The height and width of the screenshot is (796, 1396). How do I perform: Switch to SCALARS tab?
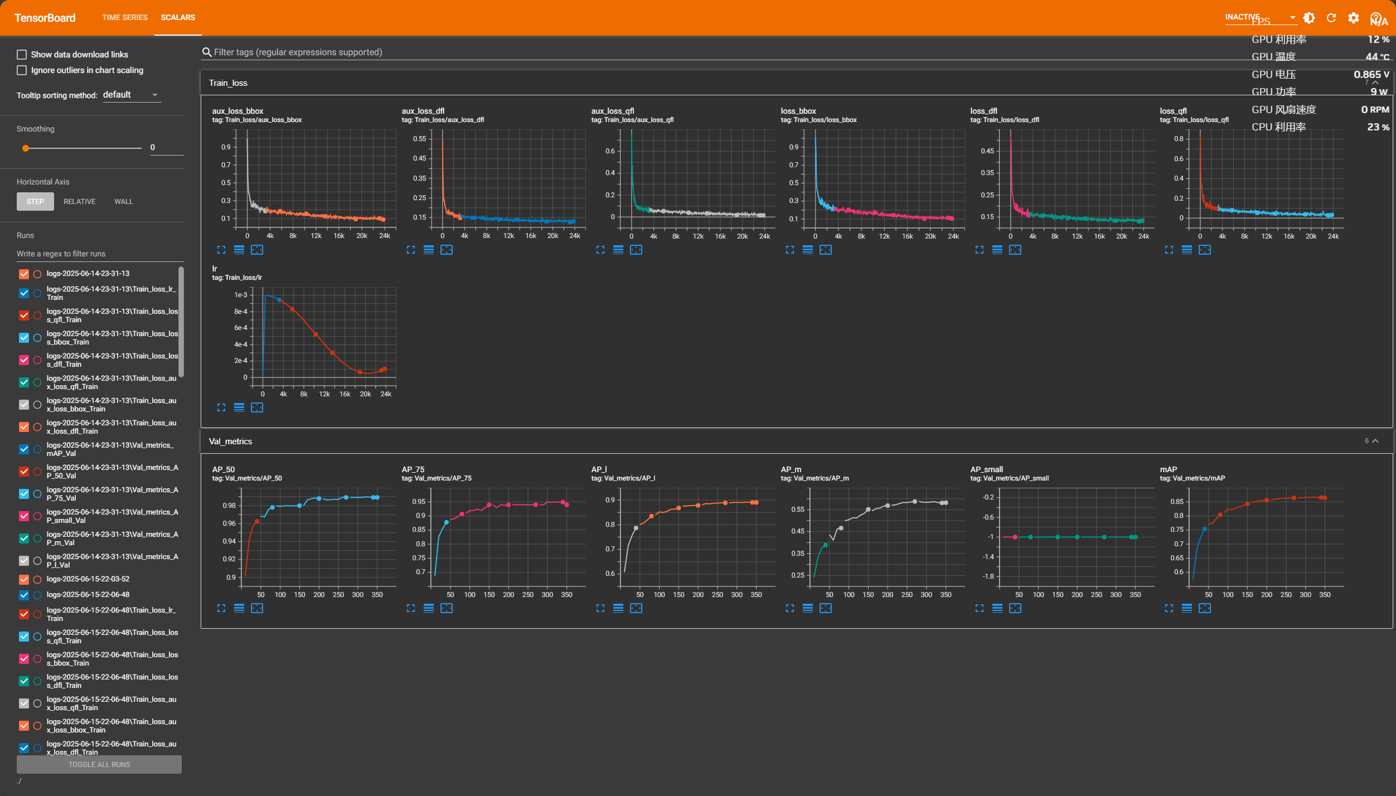pyautogui.click(x=178, y=17)
